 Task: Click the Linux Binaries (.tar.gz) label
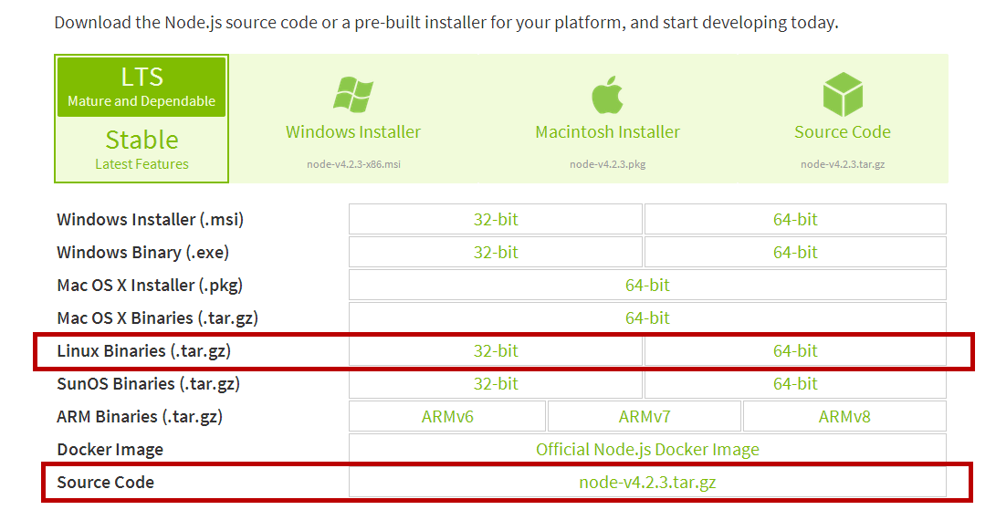143,350
